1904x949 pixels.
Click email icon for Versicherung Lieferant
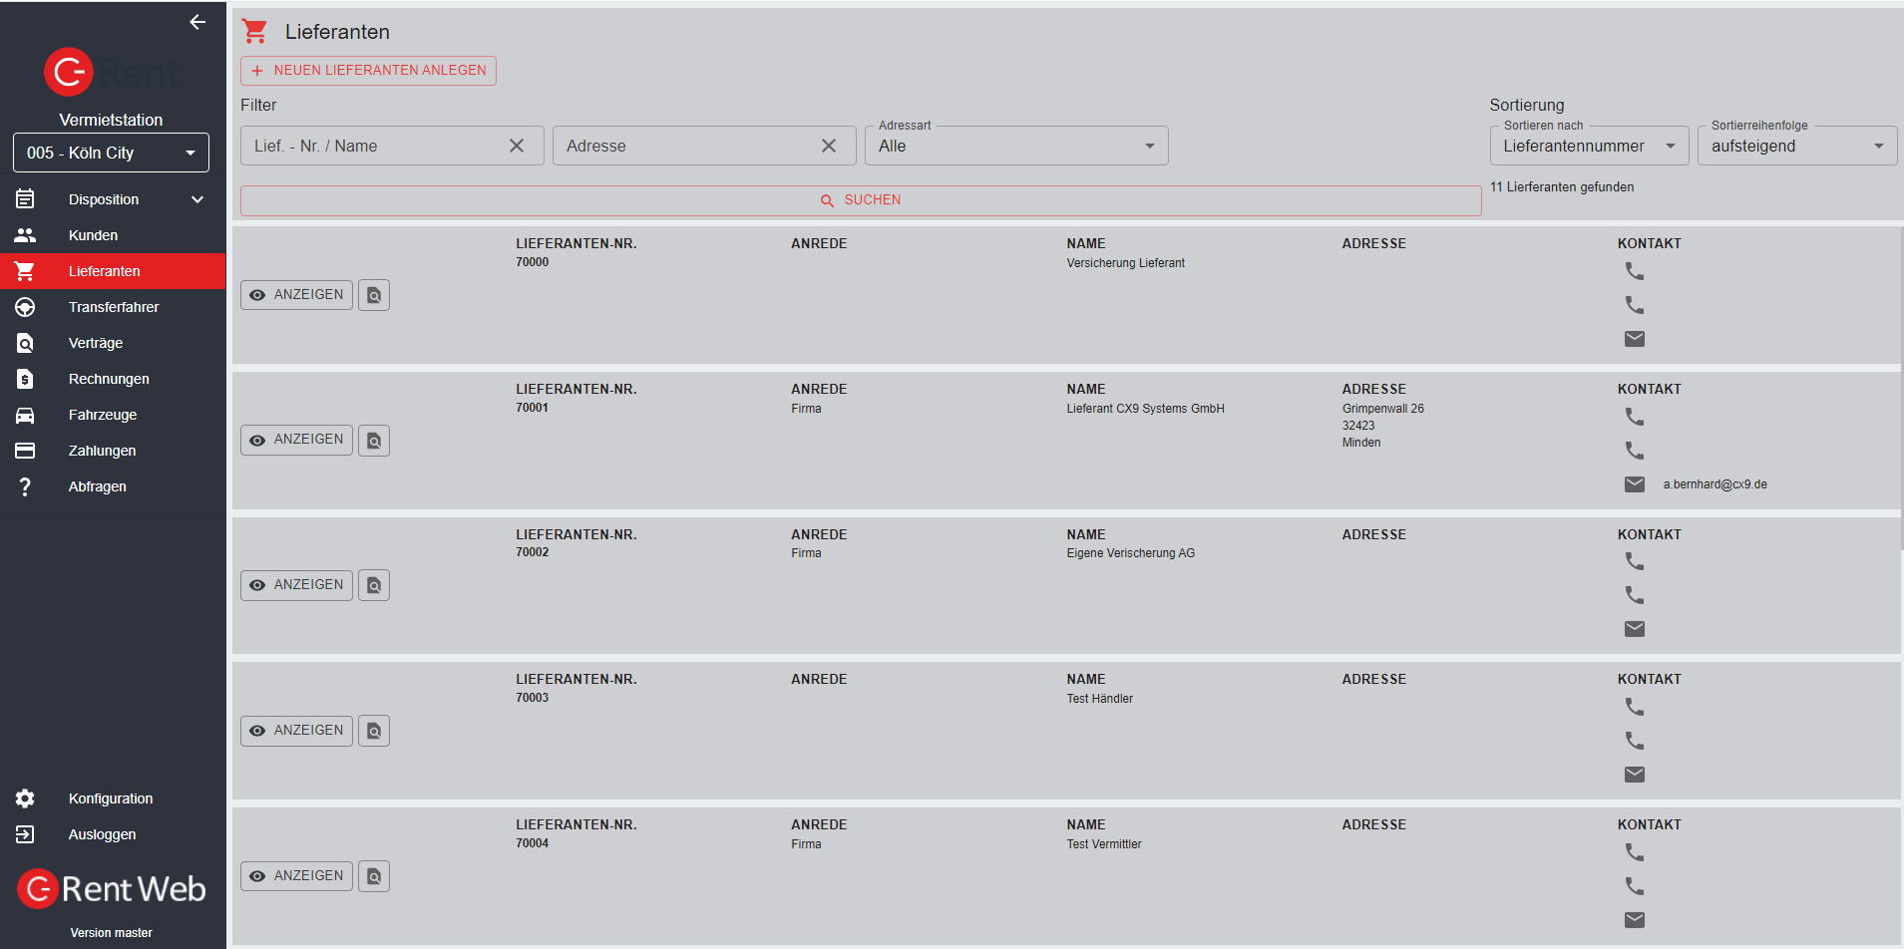click(x=1634, y=339)
